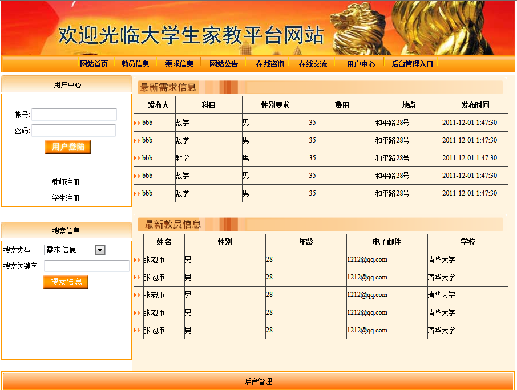This screenshot has height=390, width=517.
Task: Navigate to 在线交流
Action: (313, 64)
